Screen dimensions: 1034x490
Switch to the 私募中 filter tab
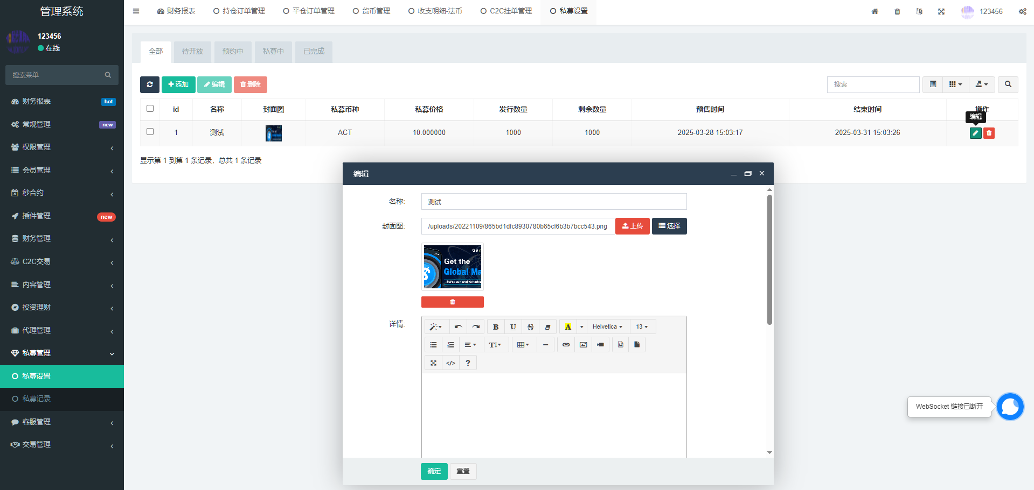pos(273,52)
